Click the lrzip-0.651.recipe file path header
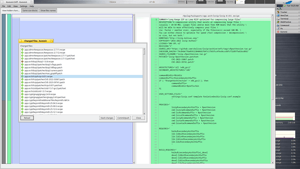 (x=211, y=16)
